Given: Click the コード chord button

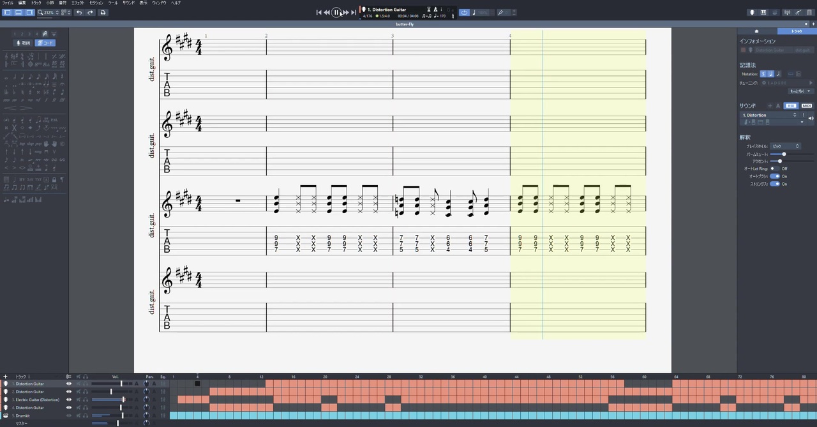Looking at the screenshot, I should 45,43.
